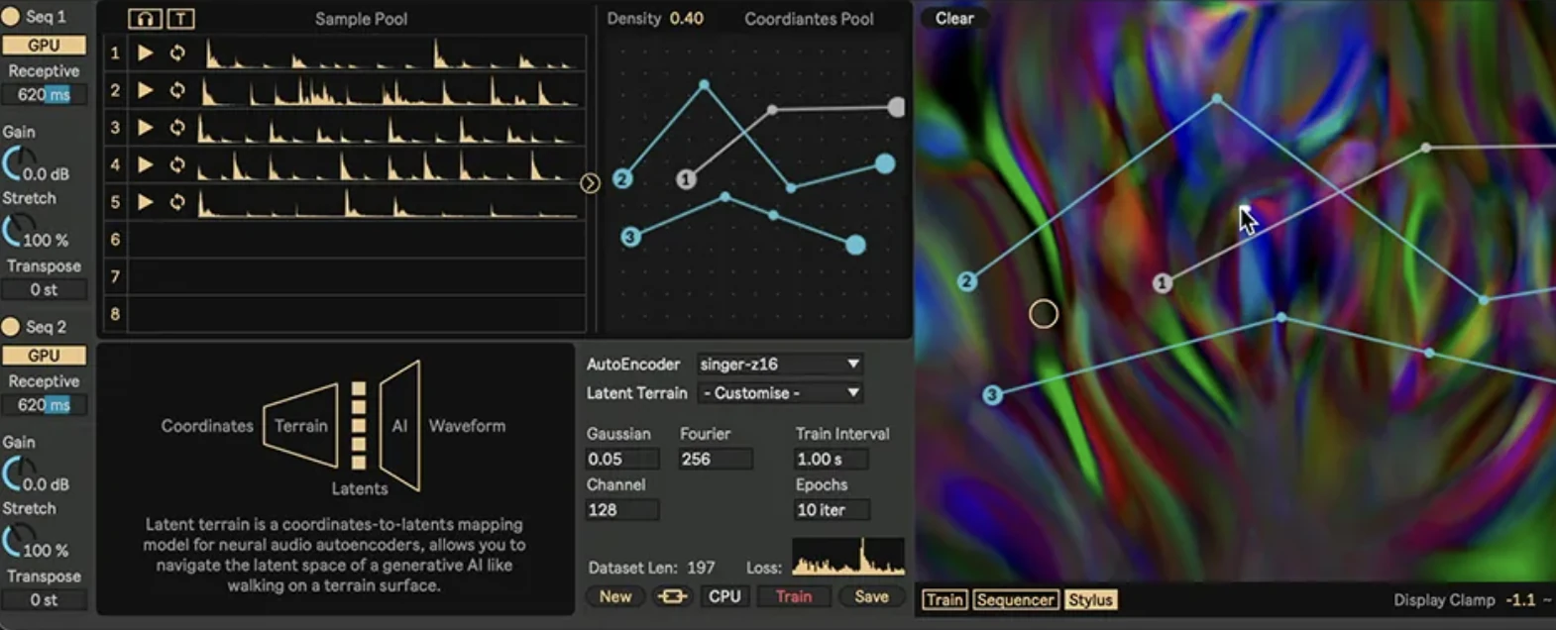Viewport: 1556px width, 630px height.
Task: Toggle loop for sample 3
Action: 177,127
